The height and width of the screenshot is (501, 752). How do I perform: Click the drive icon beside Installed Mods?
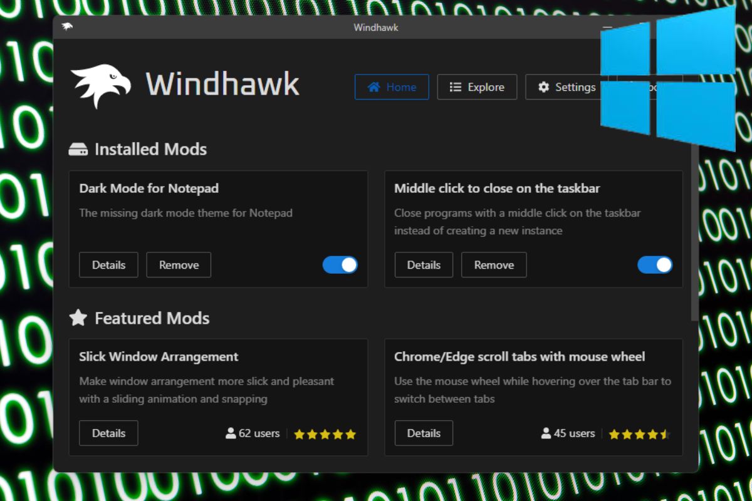[x=78, y=150]
